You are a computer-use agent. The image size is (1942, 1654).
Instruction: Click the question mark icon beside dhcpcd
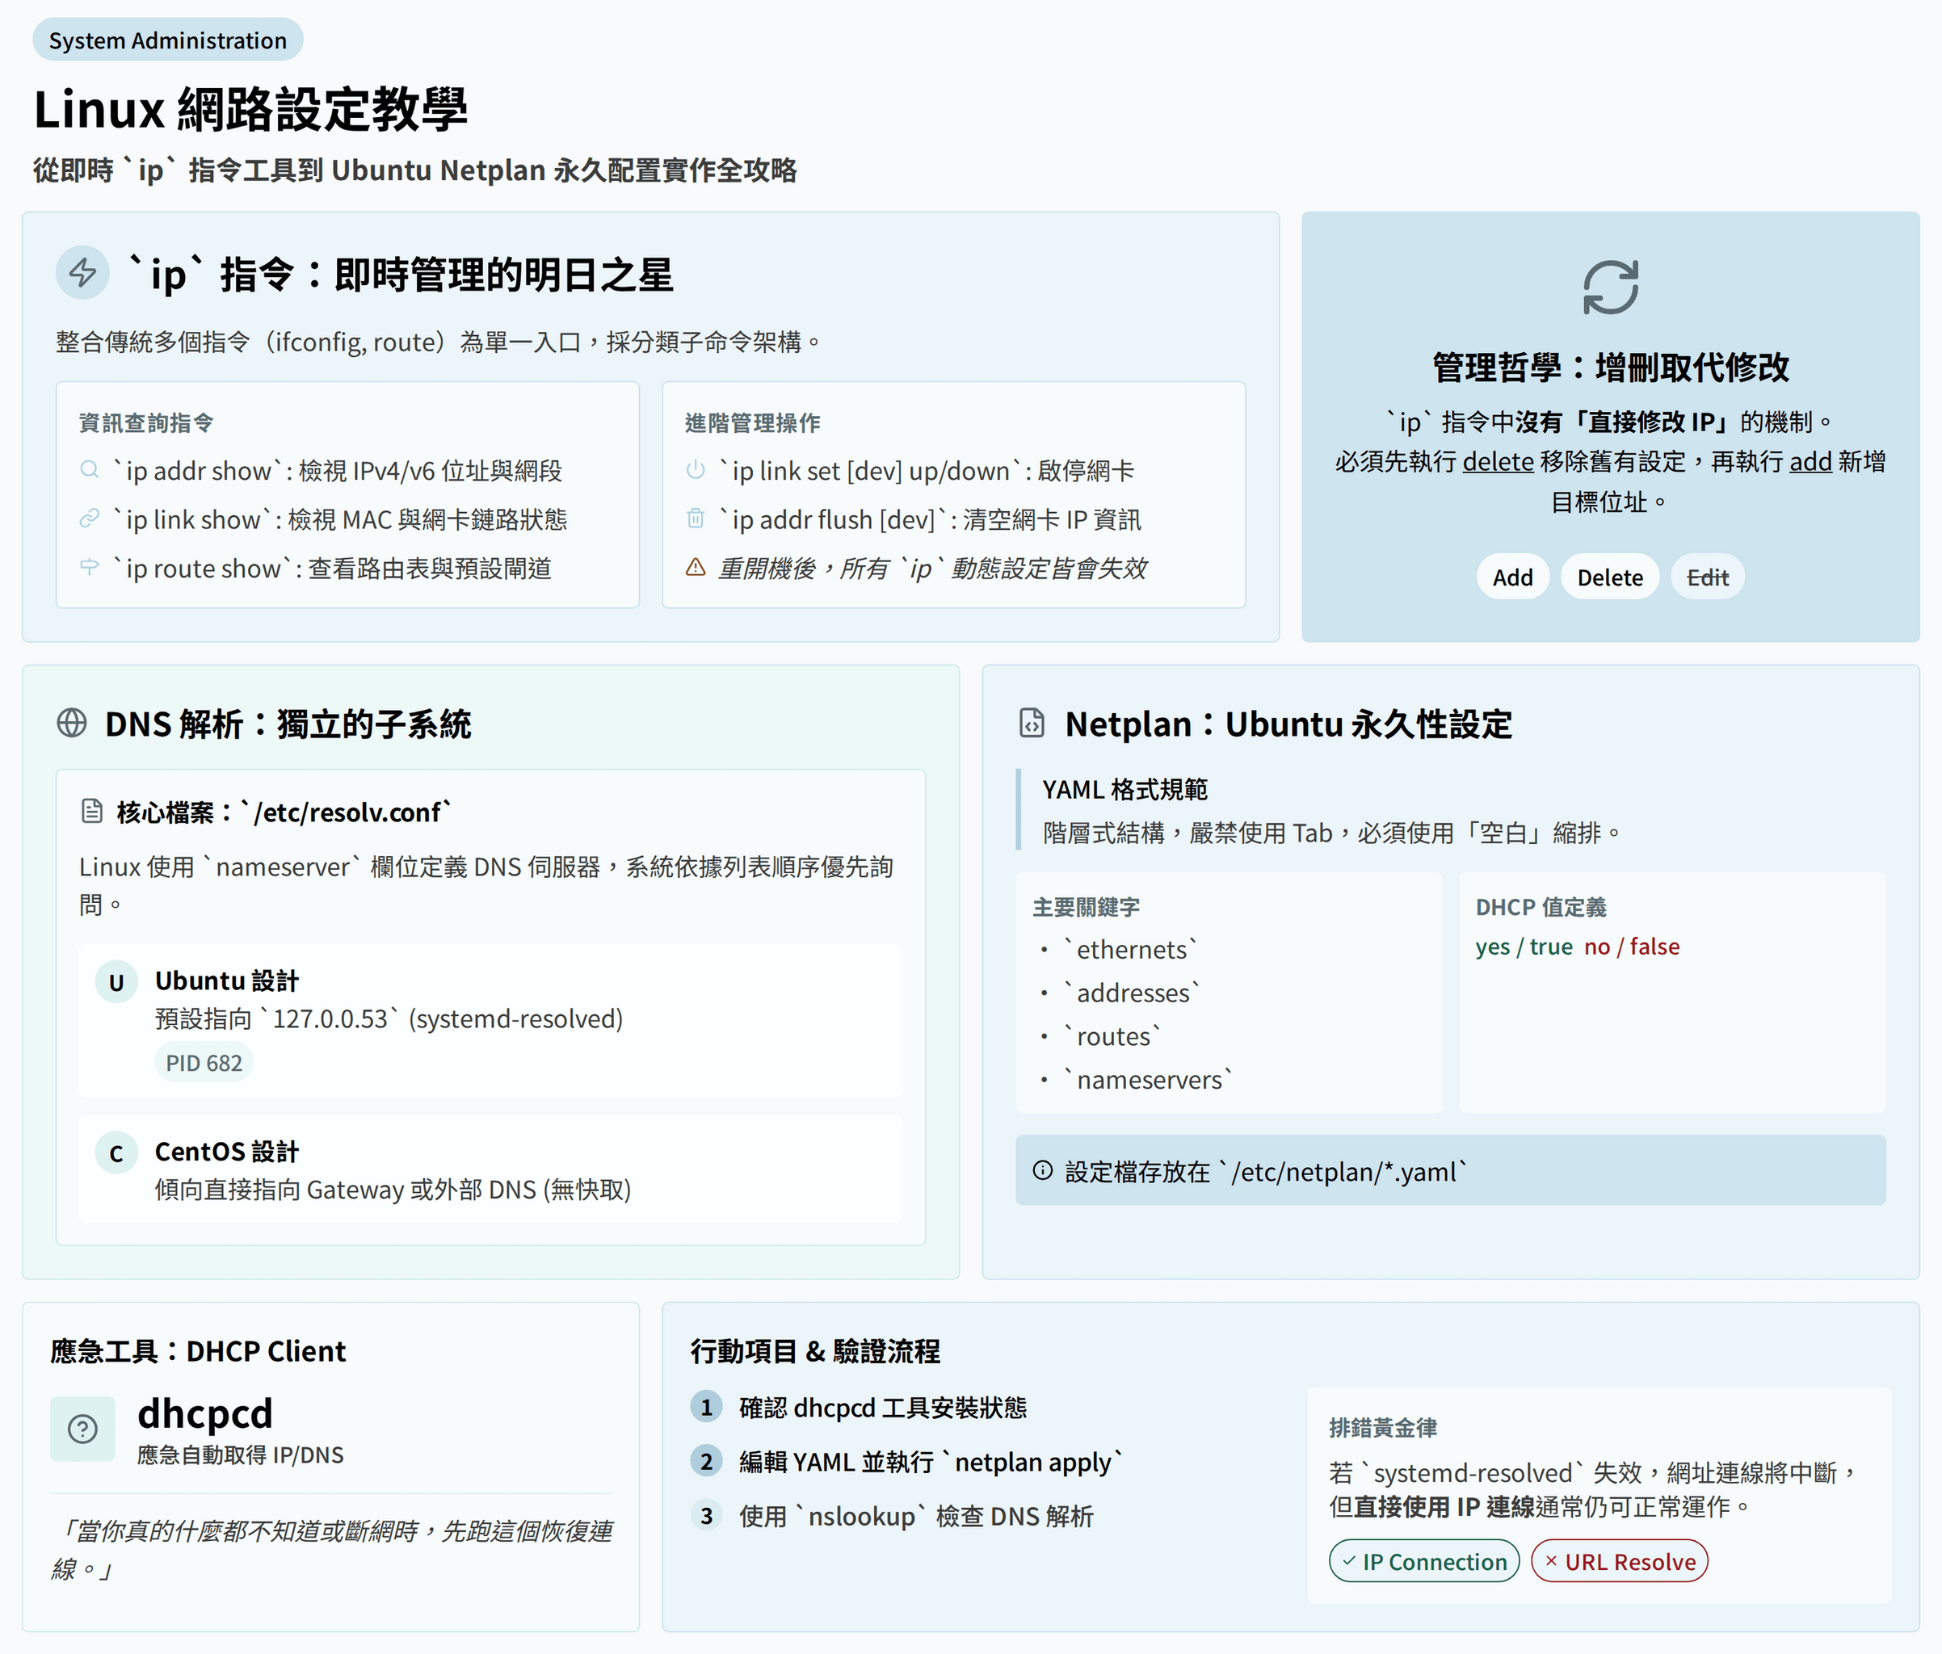coord(82,1428)
